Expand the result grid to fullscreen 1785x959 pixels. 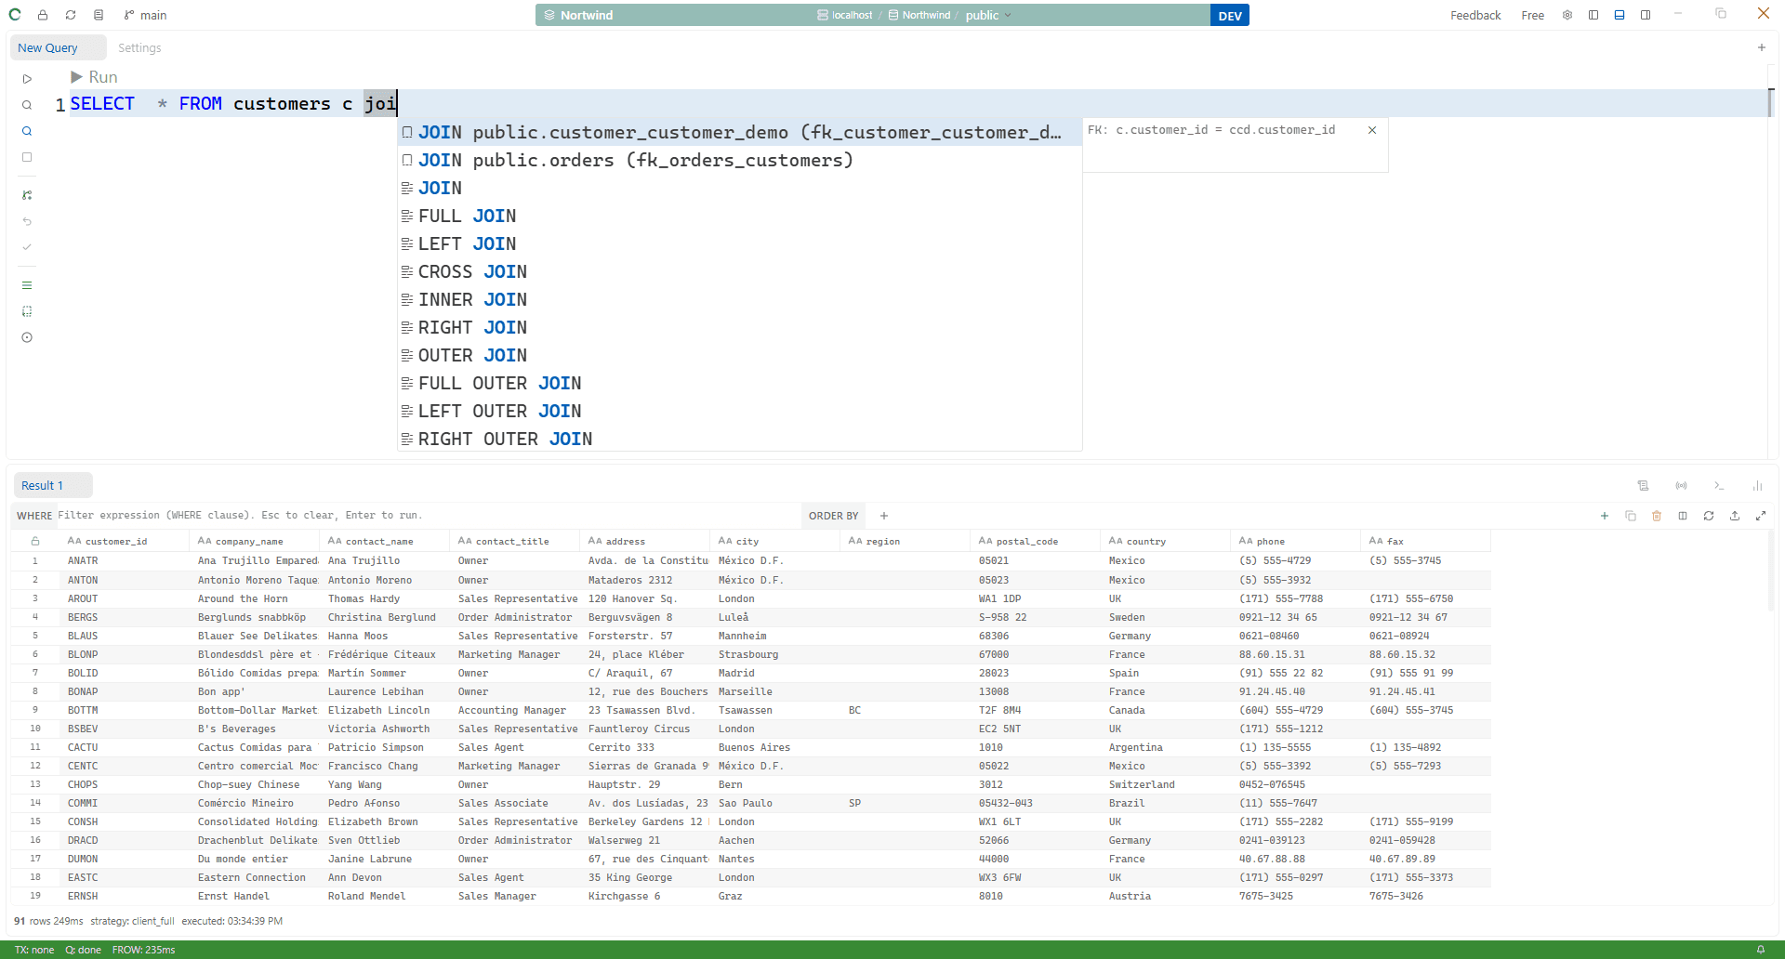1761,516
